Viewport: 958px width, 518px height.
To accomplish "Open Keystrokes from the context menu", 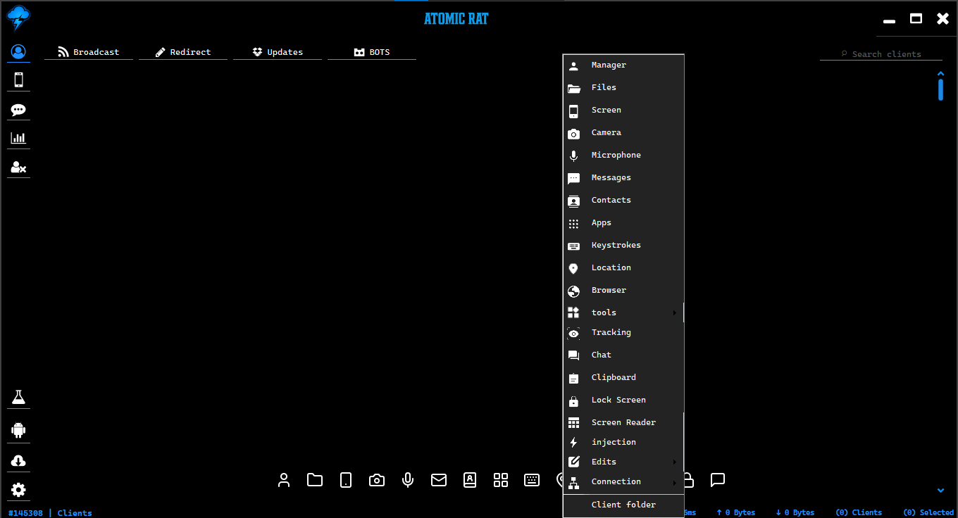I will (616, 245).
